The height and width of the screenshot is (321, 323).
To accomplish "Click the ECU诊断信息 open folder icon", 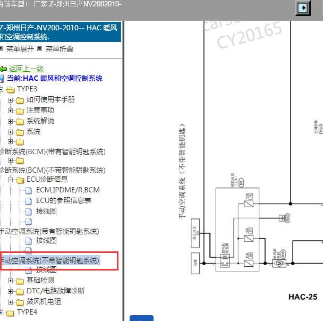I will [20, 180].
